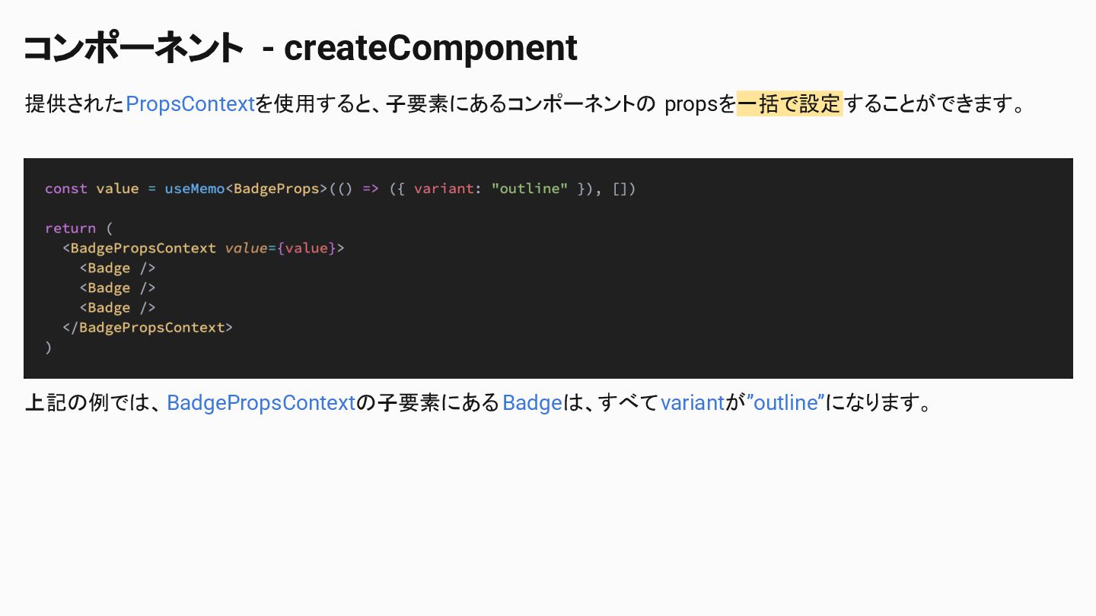1096x616 pixels.
Task: Click BadgeProps type inside useMemo generics
Action: click(x=276, y=189)
